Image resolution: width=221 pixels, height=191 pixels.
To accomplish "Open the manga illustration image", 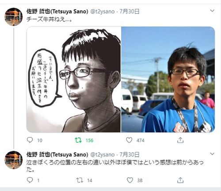I will click(74, 80).
